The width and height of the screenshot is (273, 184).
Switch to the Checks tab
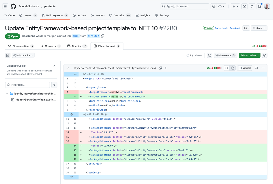click(77, 46)
